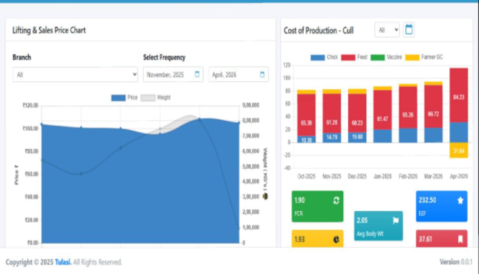Select the Cost of Production - Cull header
Image resolution: width=479 pixels, height=274 pixels.
pyautogui.click(x=318, y=31)
